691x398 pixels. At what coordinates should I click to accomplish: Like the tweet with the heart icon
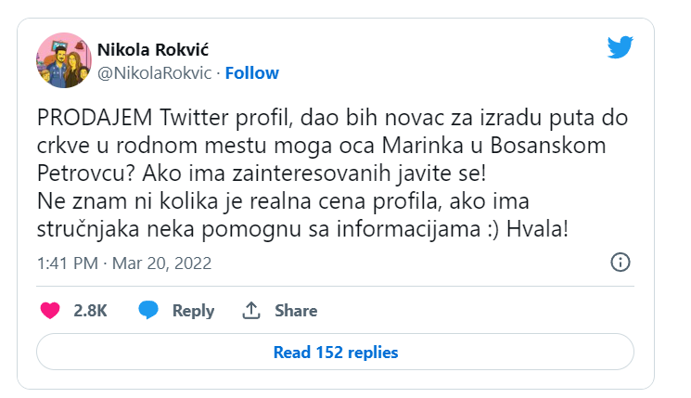click(x=50, y=311)
